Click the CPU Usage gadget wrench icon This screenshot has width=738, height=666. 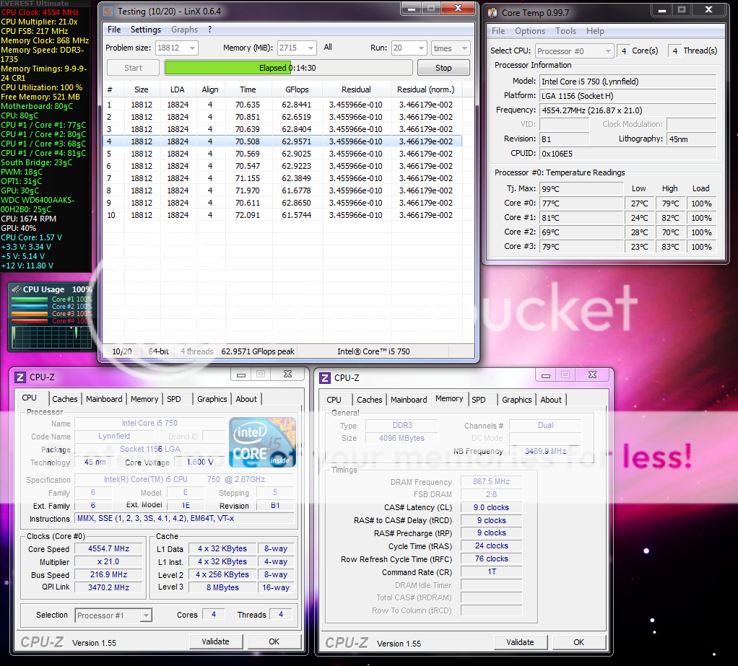(17, 289)
